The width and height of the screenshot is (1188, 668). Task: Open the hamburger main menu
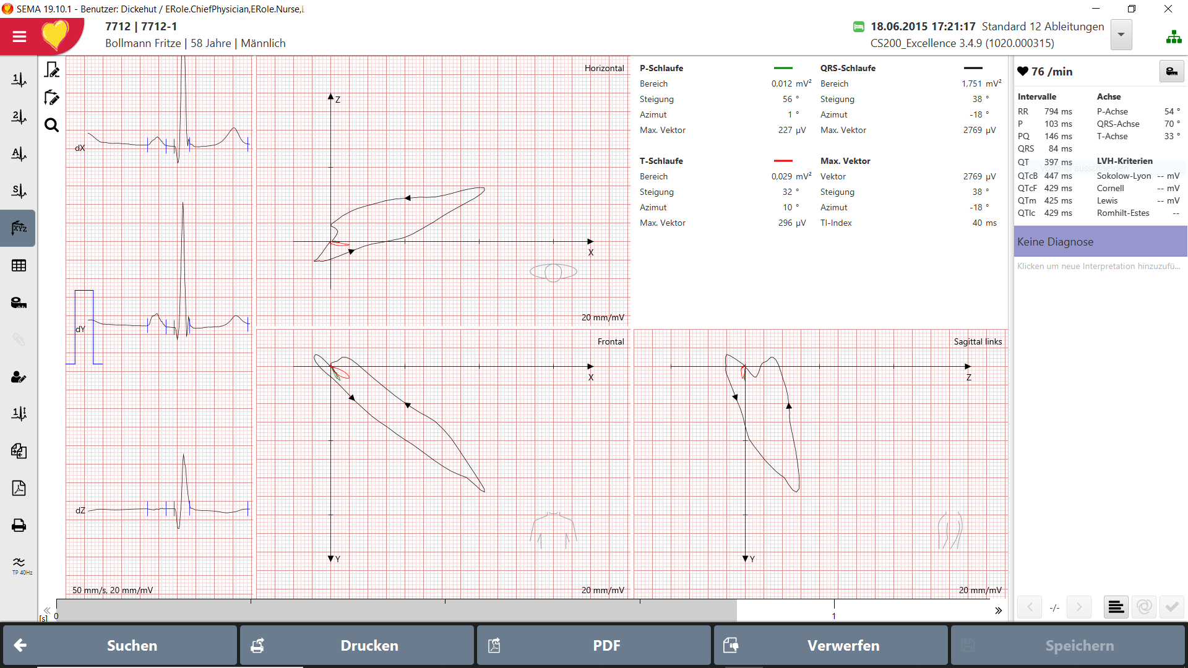[x=19, y=36]
